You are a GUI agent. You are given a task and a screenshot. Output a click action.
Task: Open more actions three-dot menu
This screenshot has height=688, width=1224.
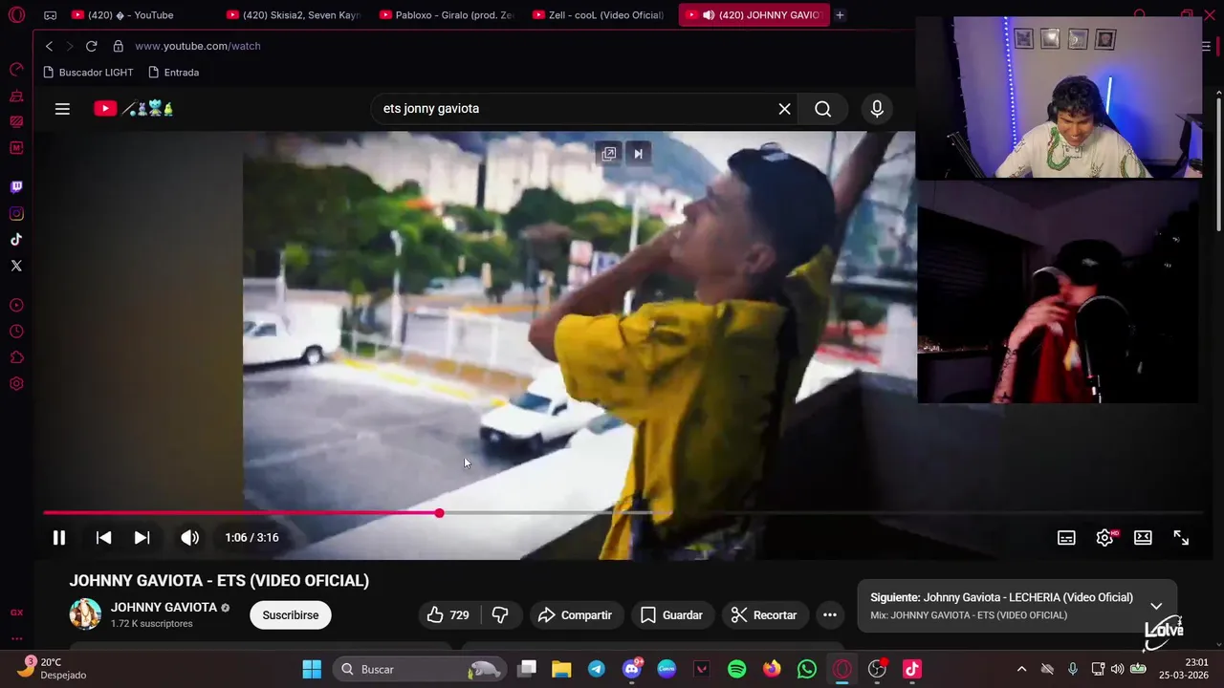click(830, 615)
